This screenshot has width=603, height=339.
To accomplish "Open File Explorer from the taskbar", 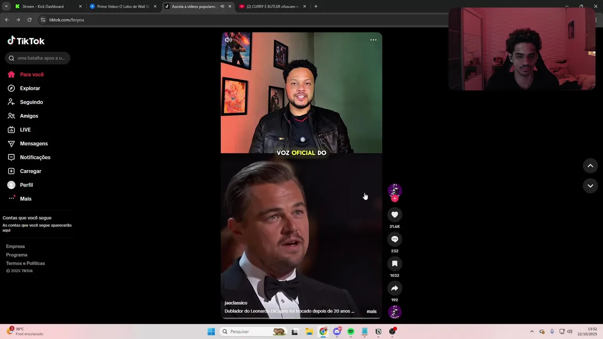I will point(309,331).
